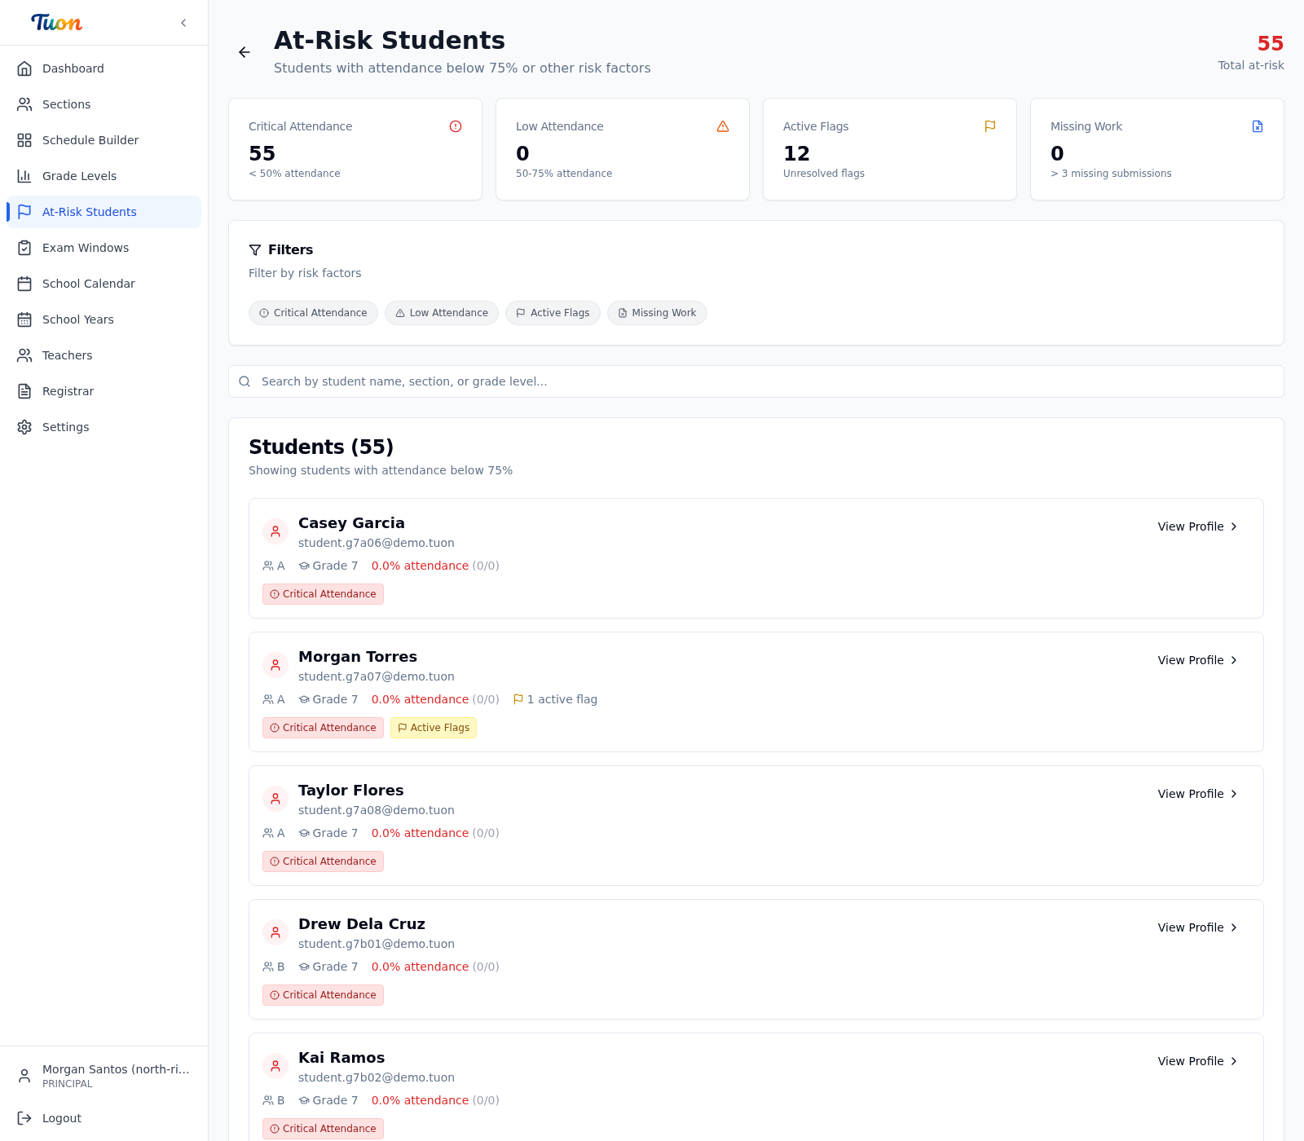Expand Morgan Torres profile via chevron
The height and width of the screenshot is (1141, 1304).
(x=1234, y=660)
